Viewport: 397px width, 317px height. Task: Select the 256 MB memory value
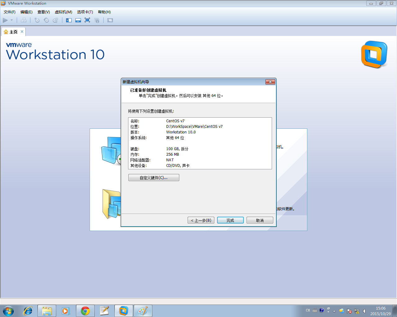click(x=172, y=154)
